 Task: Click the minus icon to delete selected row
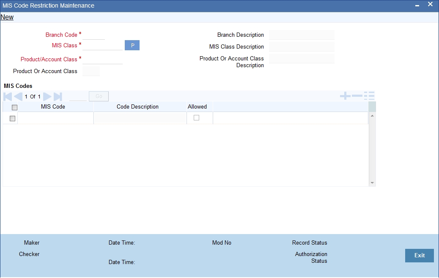click(357, 96)
